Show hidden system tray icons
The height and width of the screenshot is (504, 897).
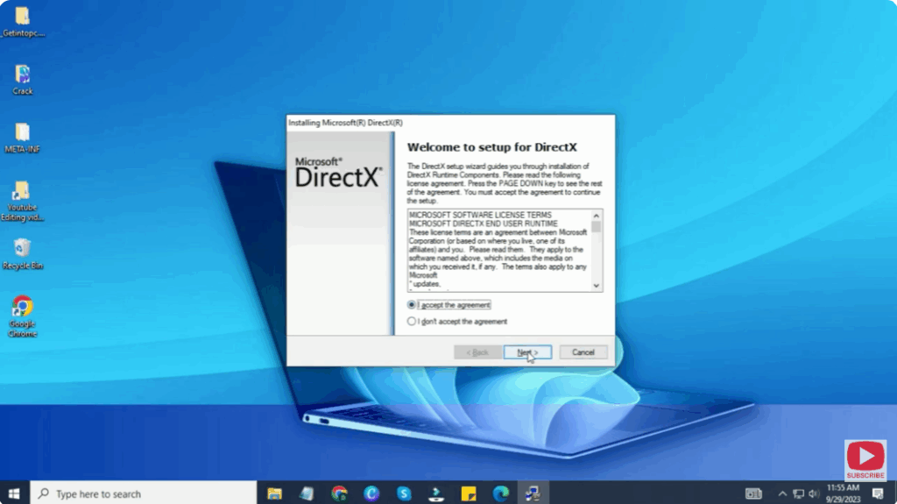pyautogui.click(x=782, y=493)
